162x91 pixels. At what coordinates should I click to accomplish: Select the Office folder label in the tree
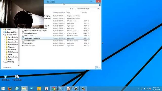tap(10, 54)
